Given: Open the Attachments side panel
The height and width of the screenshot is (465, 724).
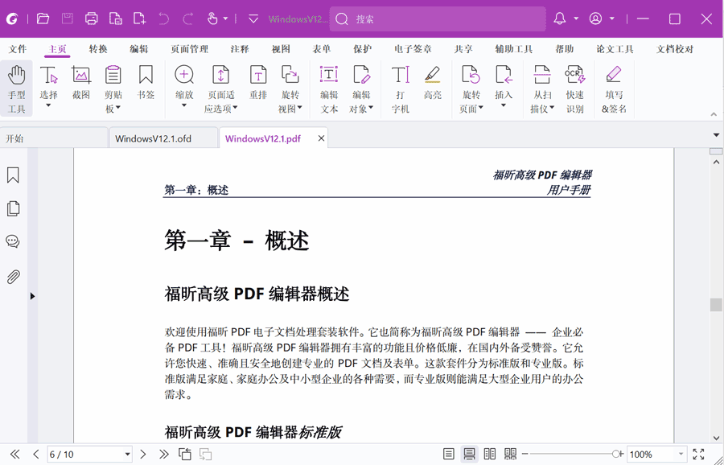Looking at the screenshot, I should tap(13, 277).
